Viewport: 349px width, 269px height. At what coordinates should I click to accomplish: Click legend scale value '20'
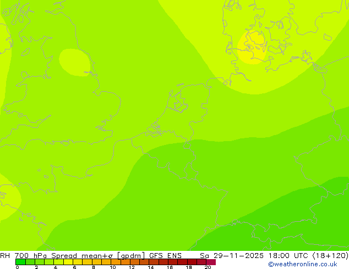coord(208,267)
